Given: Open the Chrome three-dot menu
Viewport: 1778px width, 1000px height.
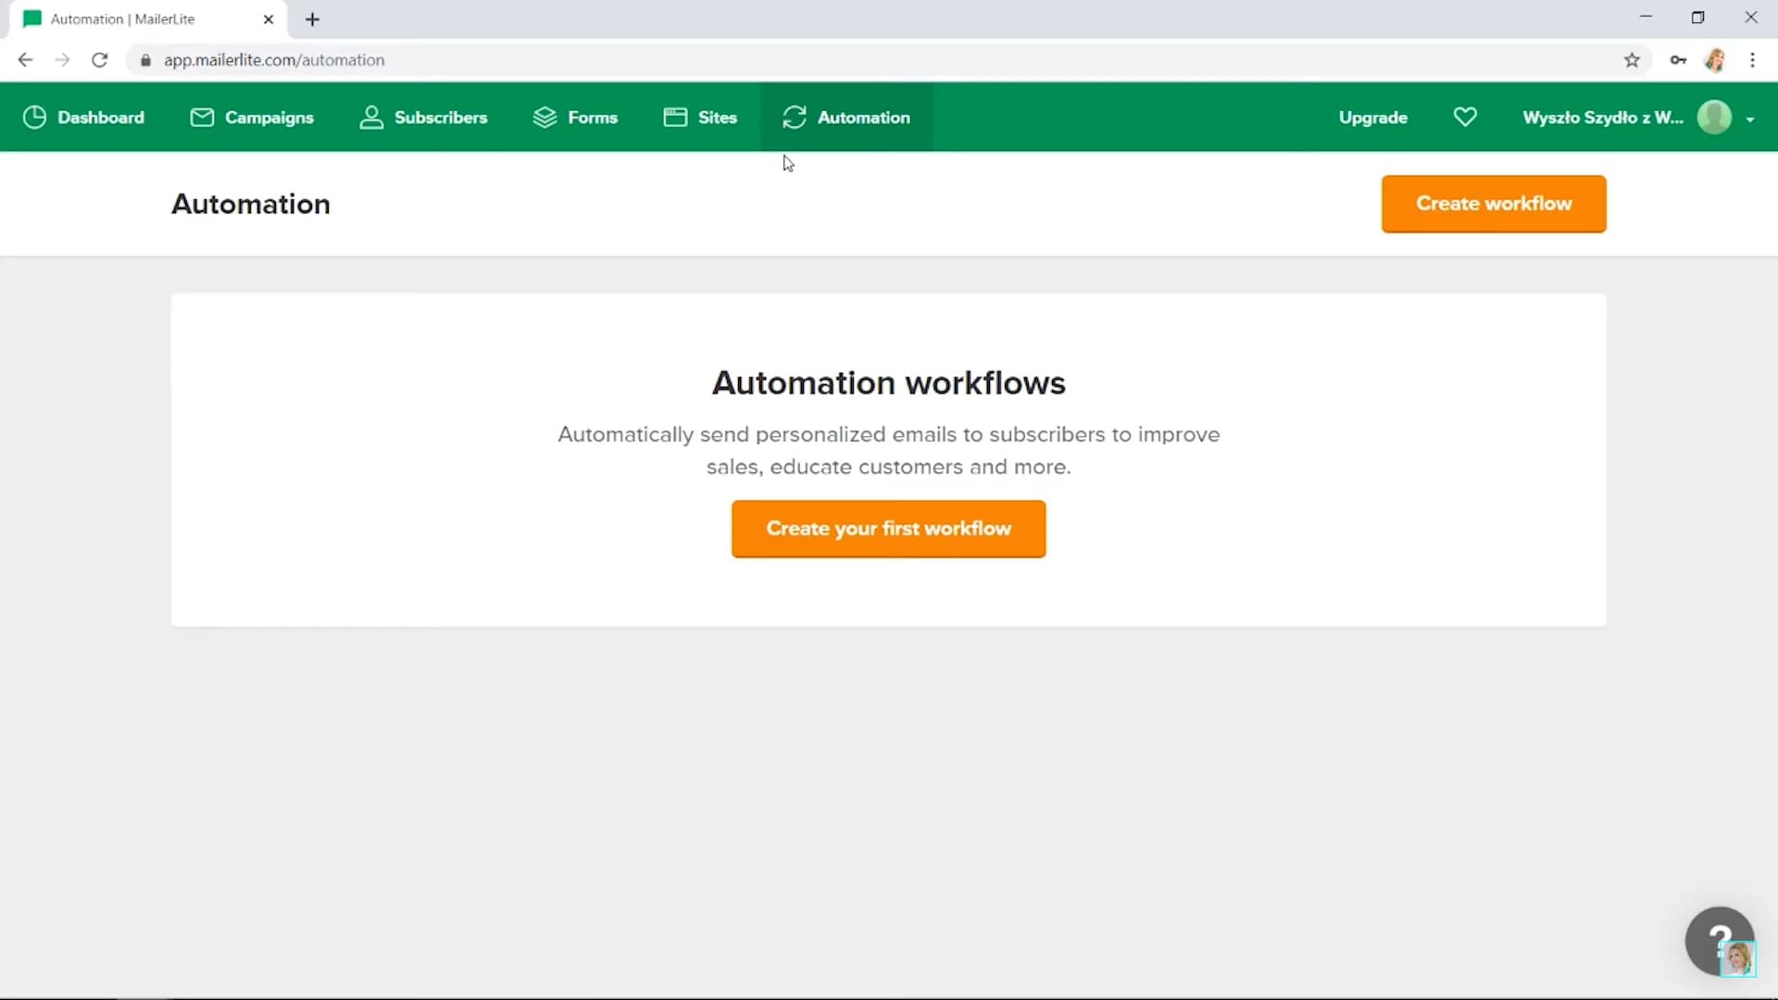Looking at the screenshot, I should (x=1752, y=60).
